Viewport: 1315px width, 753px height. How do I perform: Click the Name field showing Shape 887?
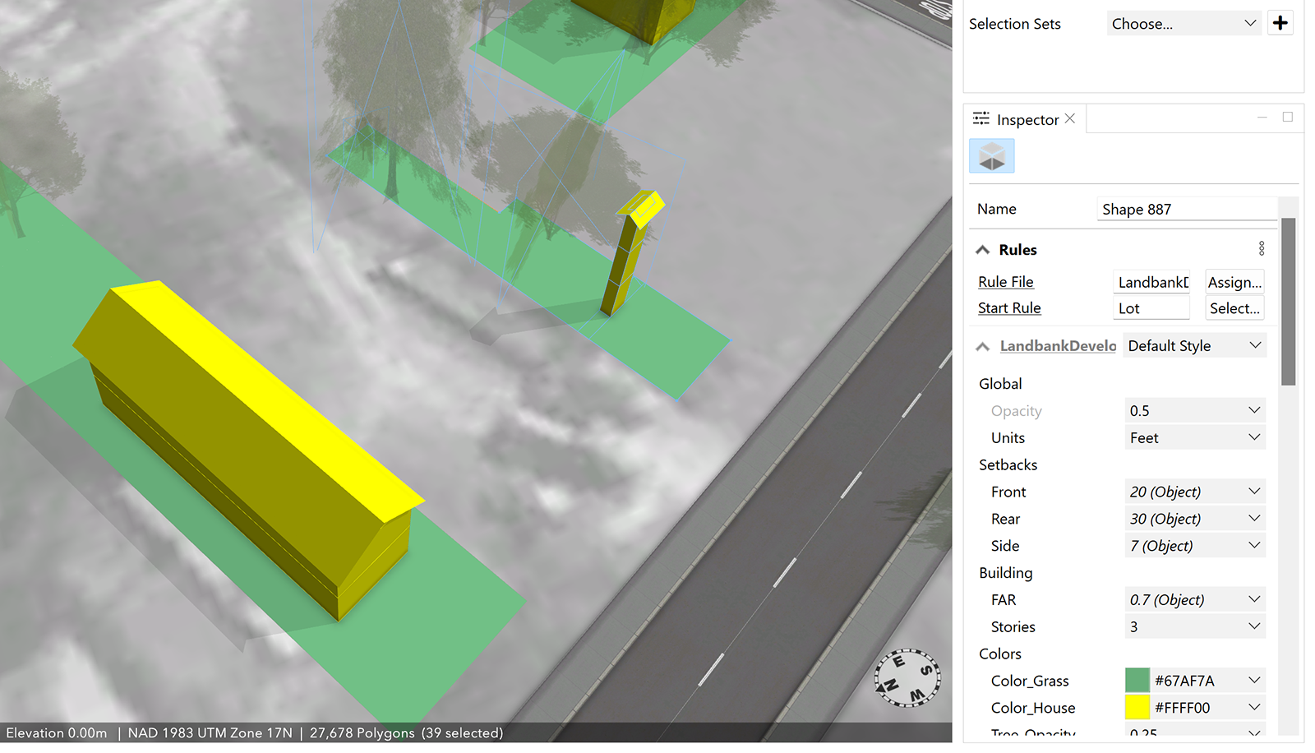coord(1187,210)
